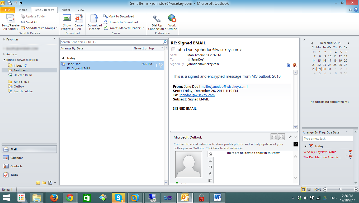This screenshot has width=359, height=203.
Task: Close the social networks notice
Action: coord(296,144)
